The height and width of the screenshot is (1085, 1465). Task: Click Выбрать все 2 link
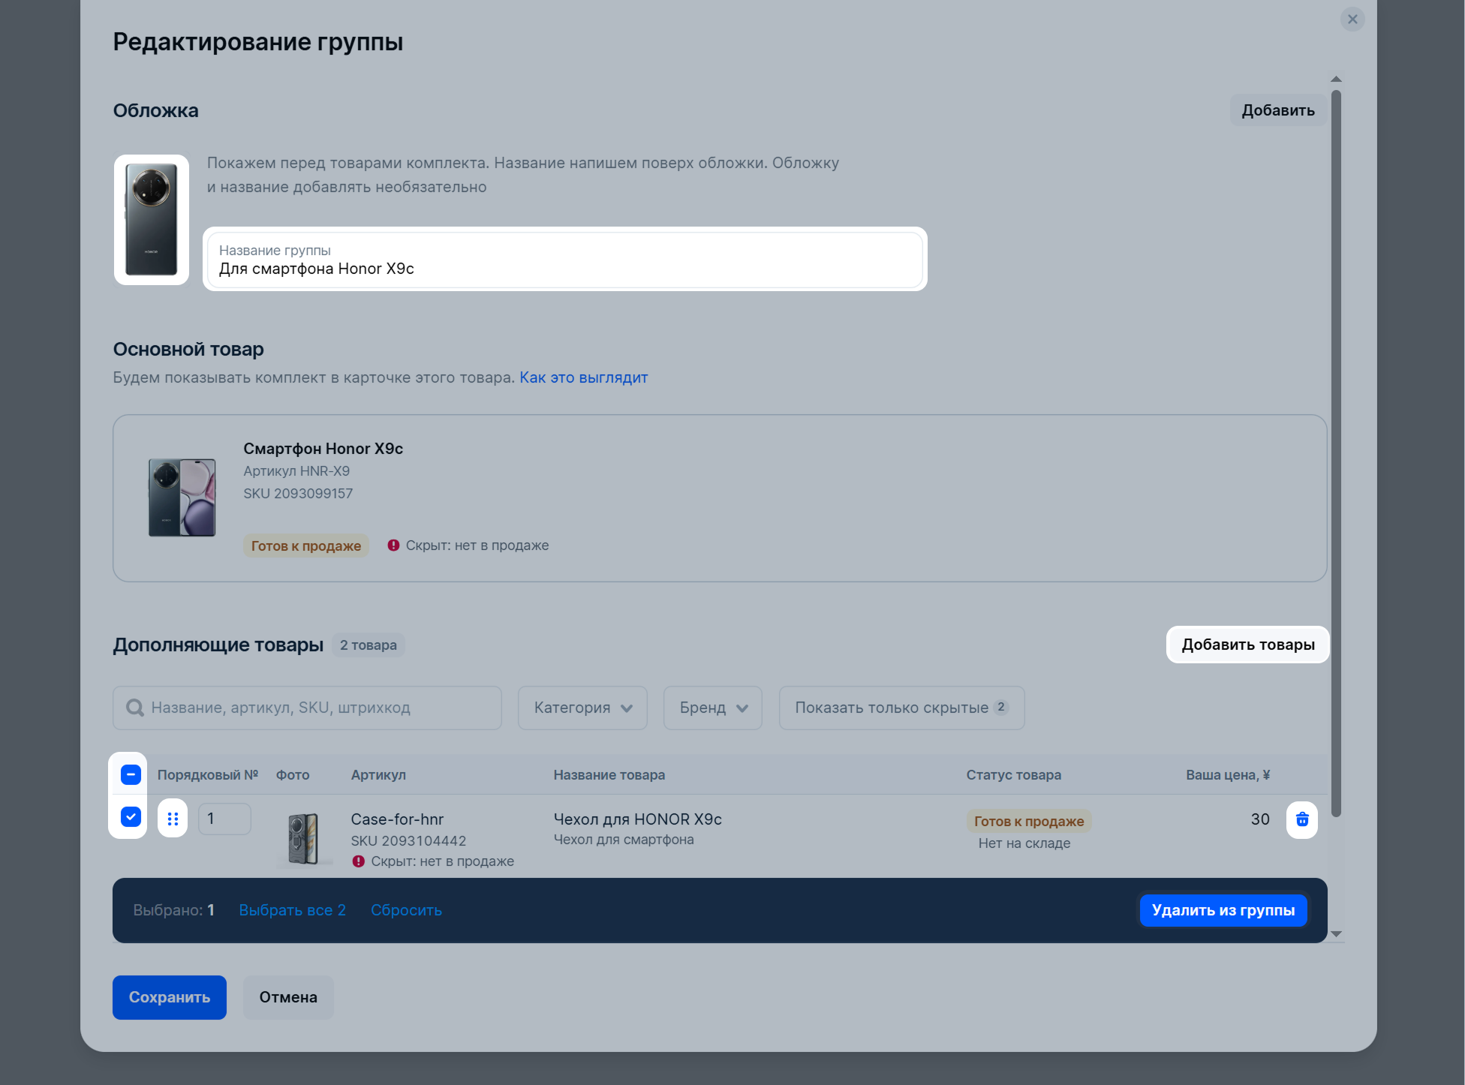[x=292, y=910]
